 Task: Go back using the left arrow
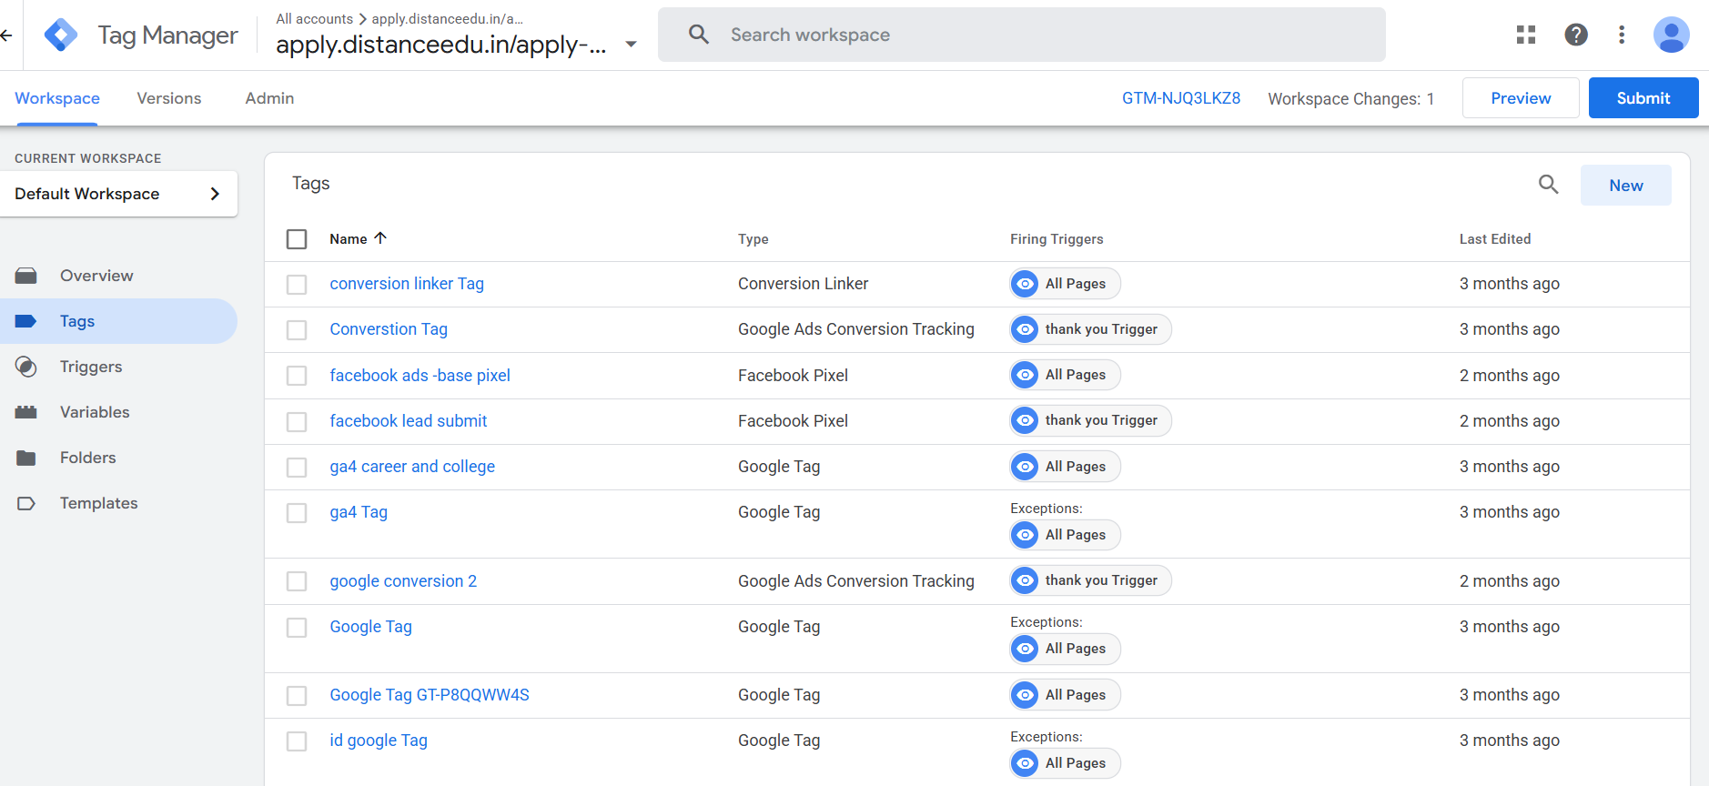point(7,35)
